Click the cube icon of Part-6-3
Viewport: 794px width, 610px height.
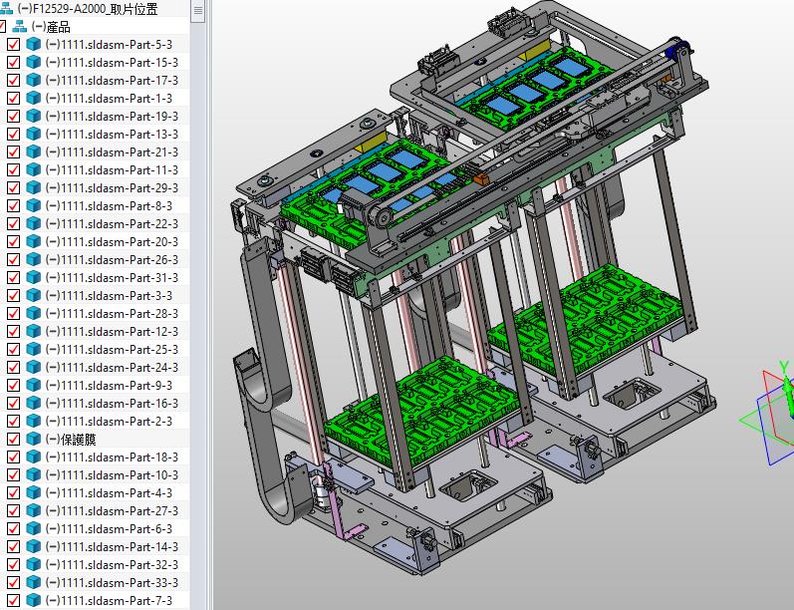point(34,529)
